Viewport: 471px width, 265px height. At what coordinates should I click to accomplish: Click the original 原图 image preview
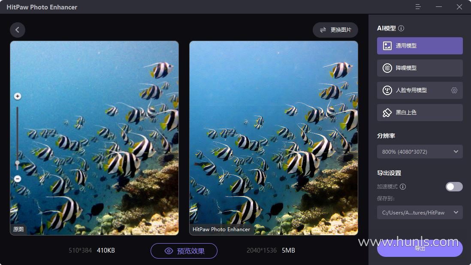coord(94,138)
